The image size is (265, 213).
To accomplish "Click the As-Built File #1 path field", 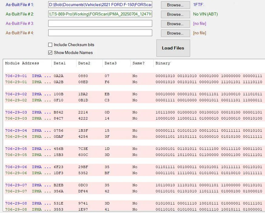I will pyautogui.click(x=100, y=5).
